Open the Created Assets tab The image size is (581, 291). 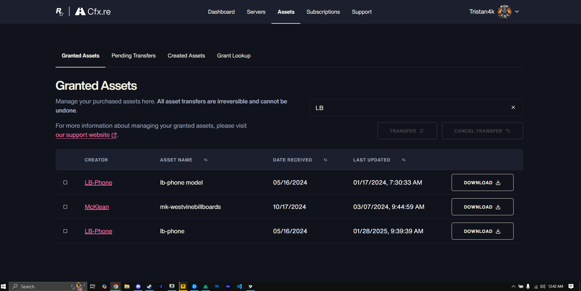point(186,56)
